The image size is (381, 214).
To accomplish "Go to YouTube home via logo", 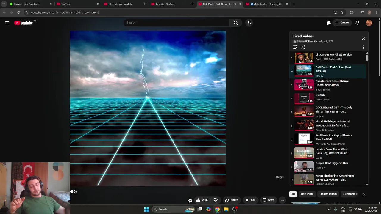I will [24, 23].
